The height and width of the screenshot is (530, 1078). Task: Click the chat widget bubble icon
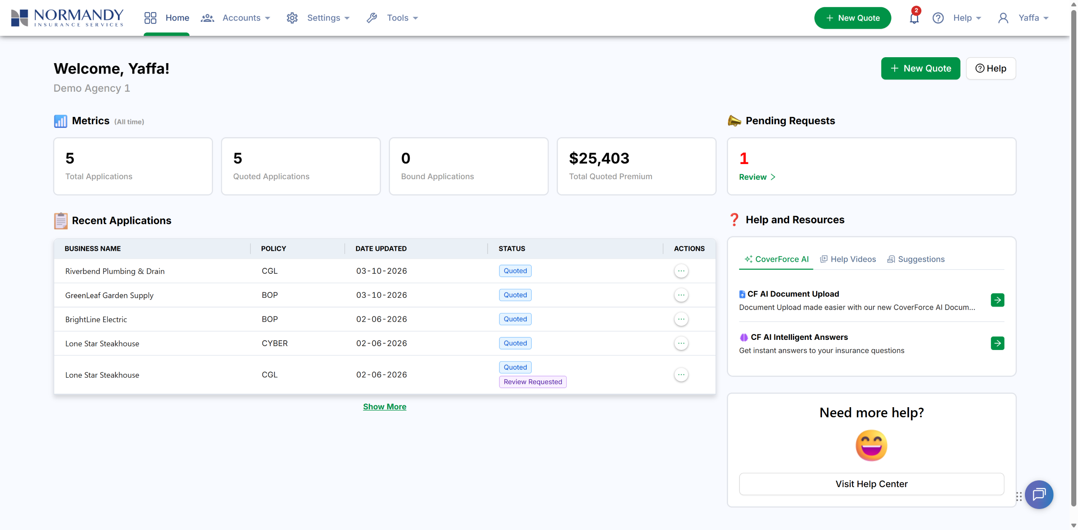1039,494
